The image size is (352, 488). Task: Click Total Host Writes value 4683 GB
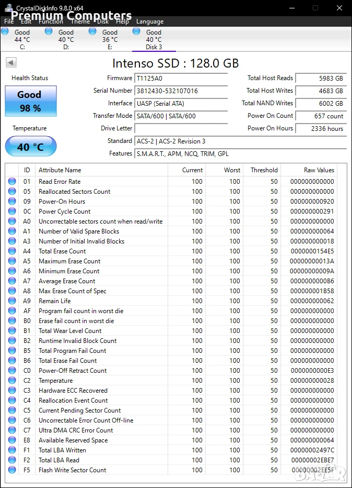pos(321,91)
